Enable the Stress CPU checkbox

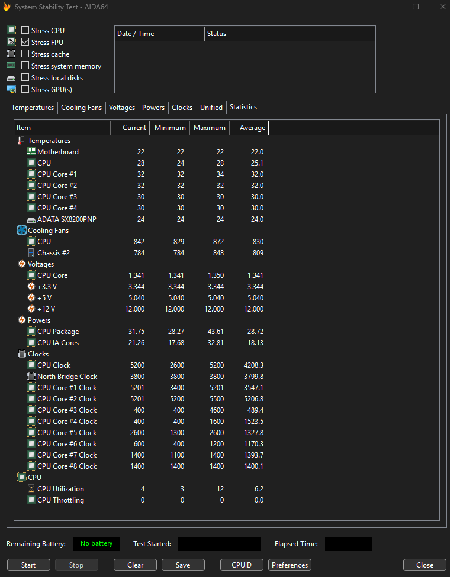click(x=25, y=30)
